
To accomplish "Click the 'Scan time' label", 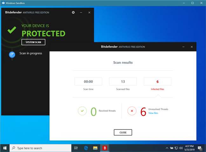I will click(x=88, y=89).
